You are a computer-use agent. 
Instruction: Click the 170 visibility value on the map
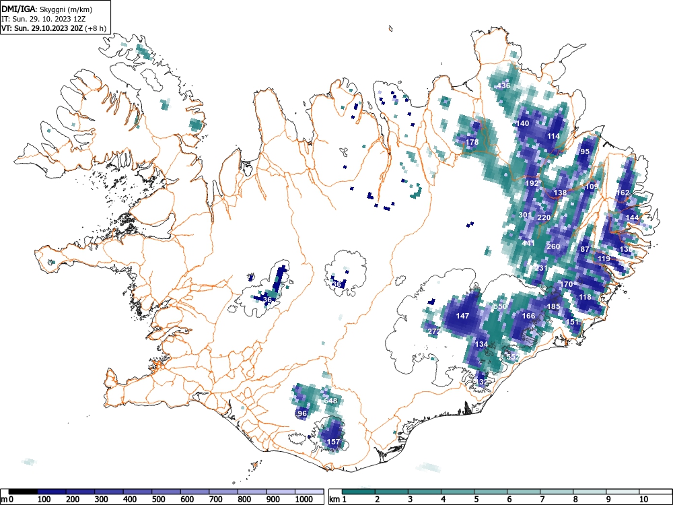point(566,284)
